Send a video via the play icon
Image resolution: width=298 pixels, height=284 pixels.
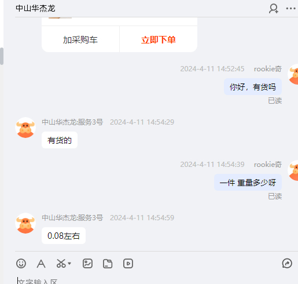[128, 264]
